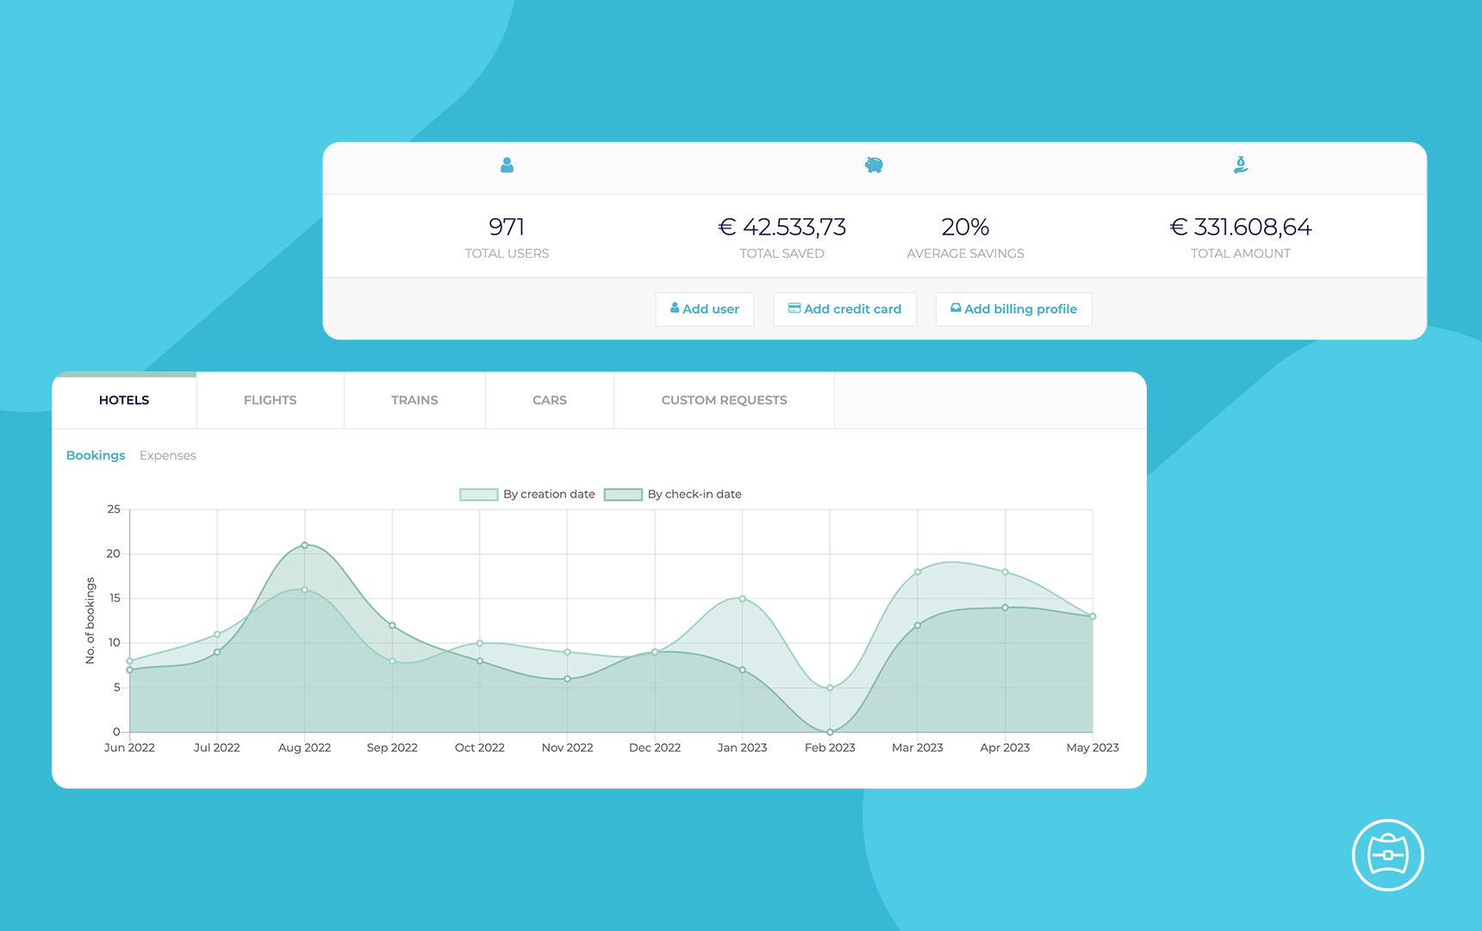Toggle the By creation date legend swatch
The width and height of the screenshot is (1482, 931).
tap(479, 495)
